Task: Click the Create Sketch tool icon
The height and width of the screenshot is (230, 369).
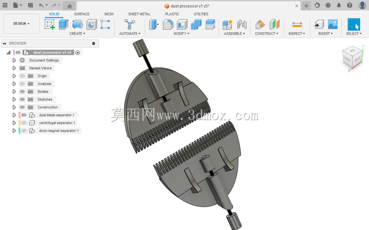Action: (x=50, y=24)
